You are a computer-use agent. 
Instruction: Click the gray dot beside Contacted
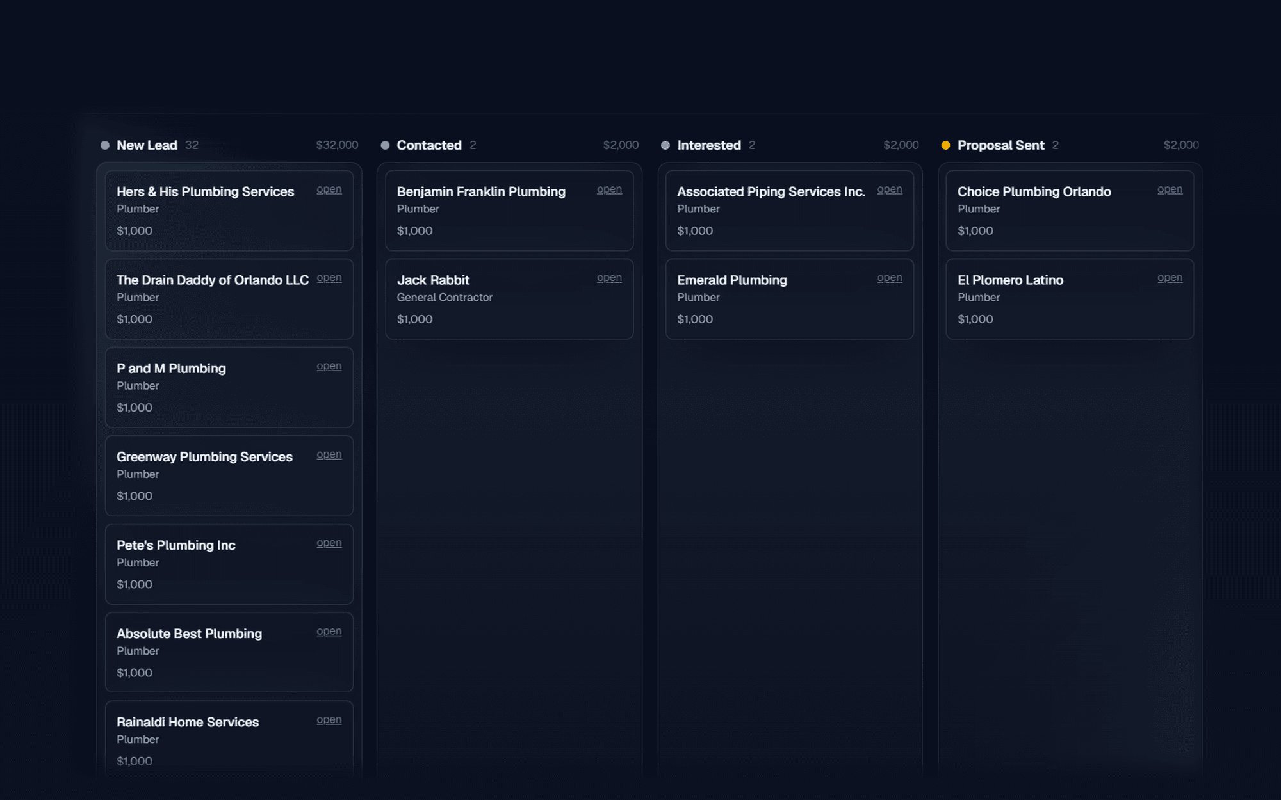coord(385,145)
